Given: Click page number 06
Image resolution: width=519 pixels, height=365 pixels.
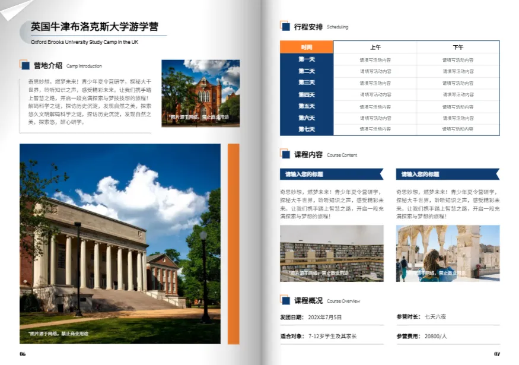Looking at the screenshot, I should (23, 354).
